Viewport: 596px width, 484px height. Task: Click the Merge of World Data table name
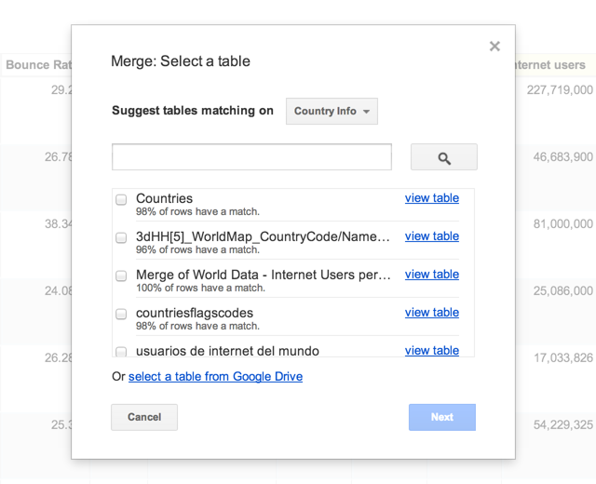(x=263, y=275)
